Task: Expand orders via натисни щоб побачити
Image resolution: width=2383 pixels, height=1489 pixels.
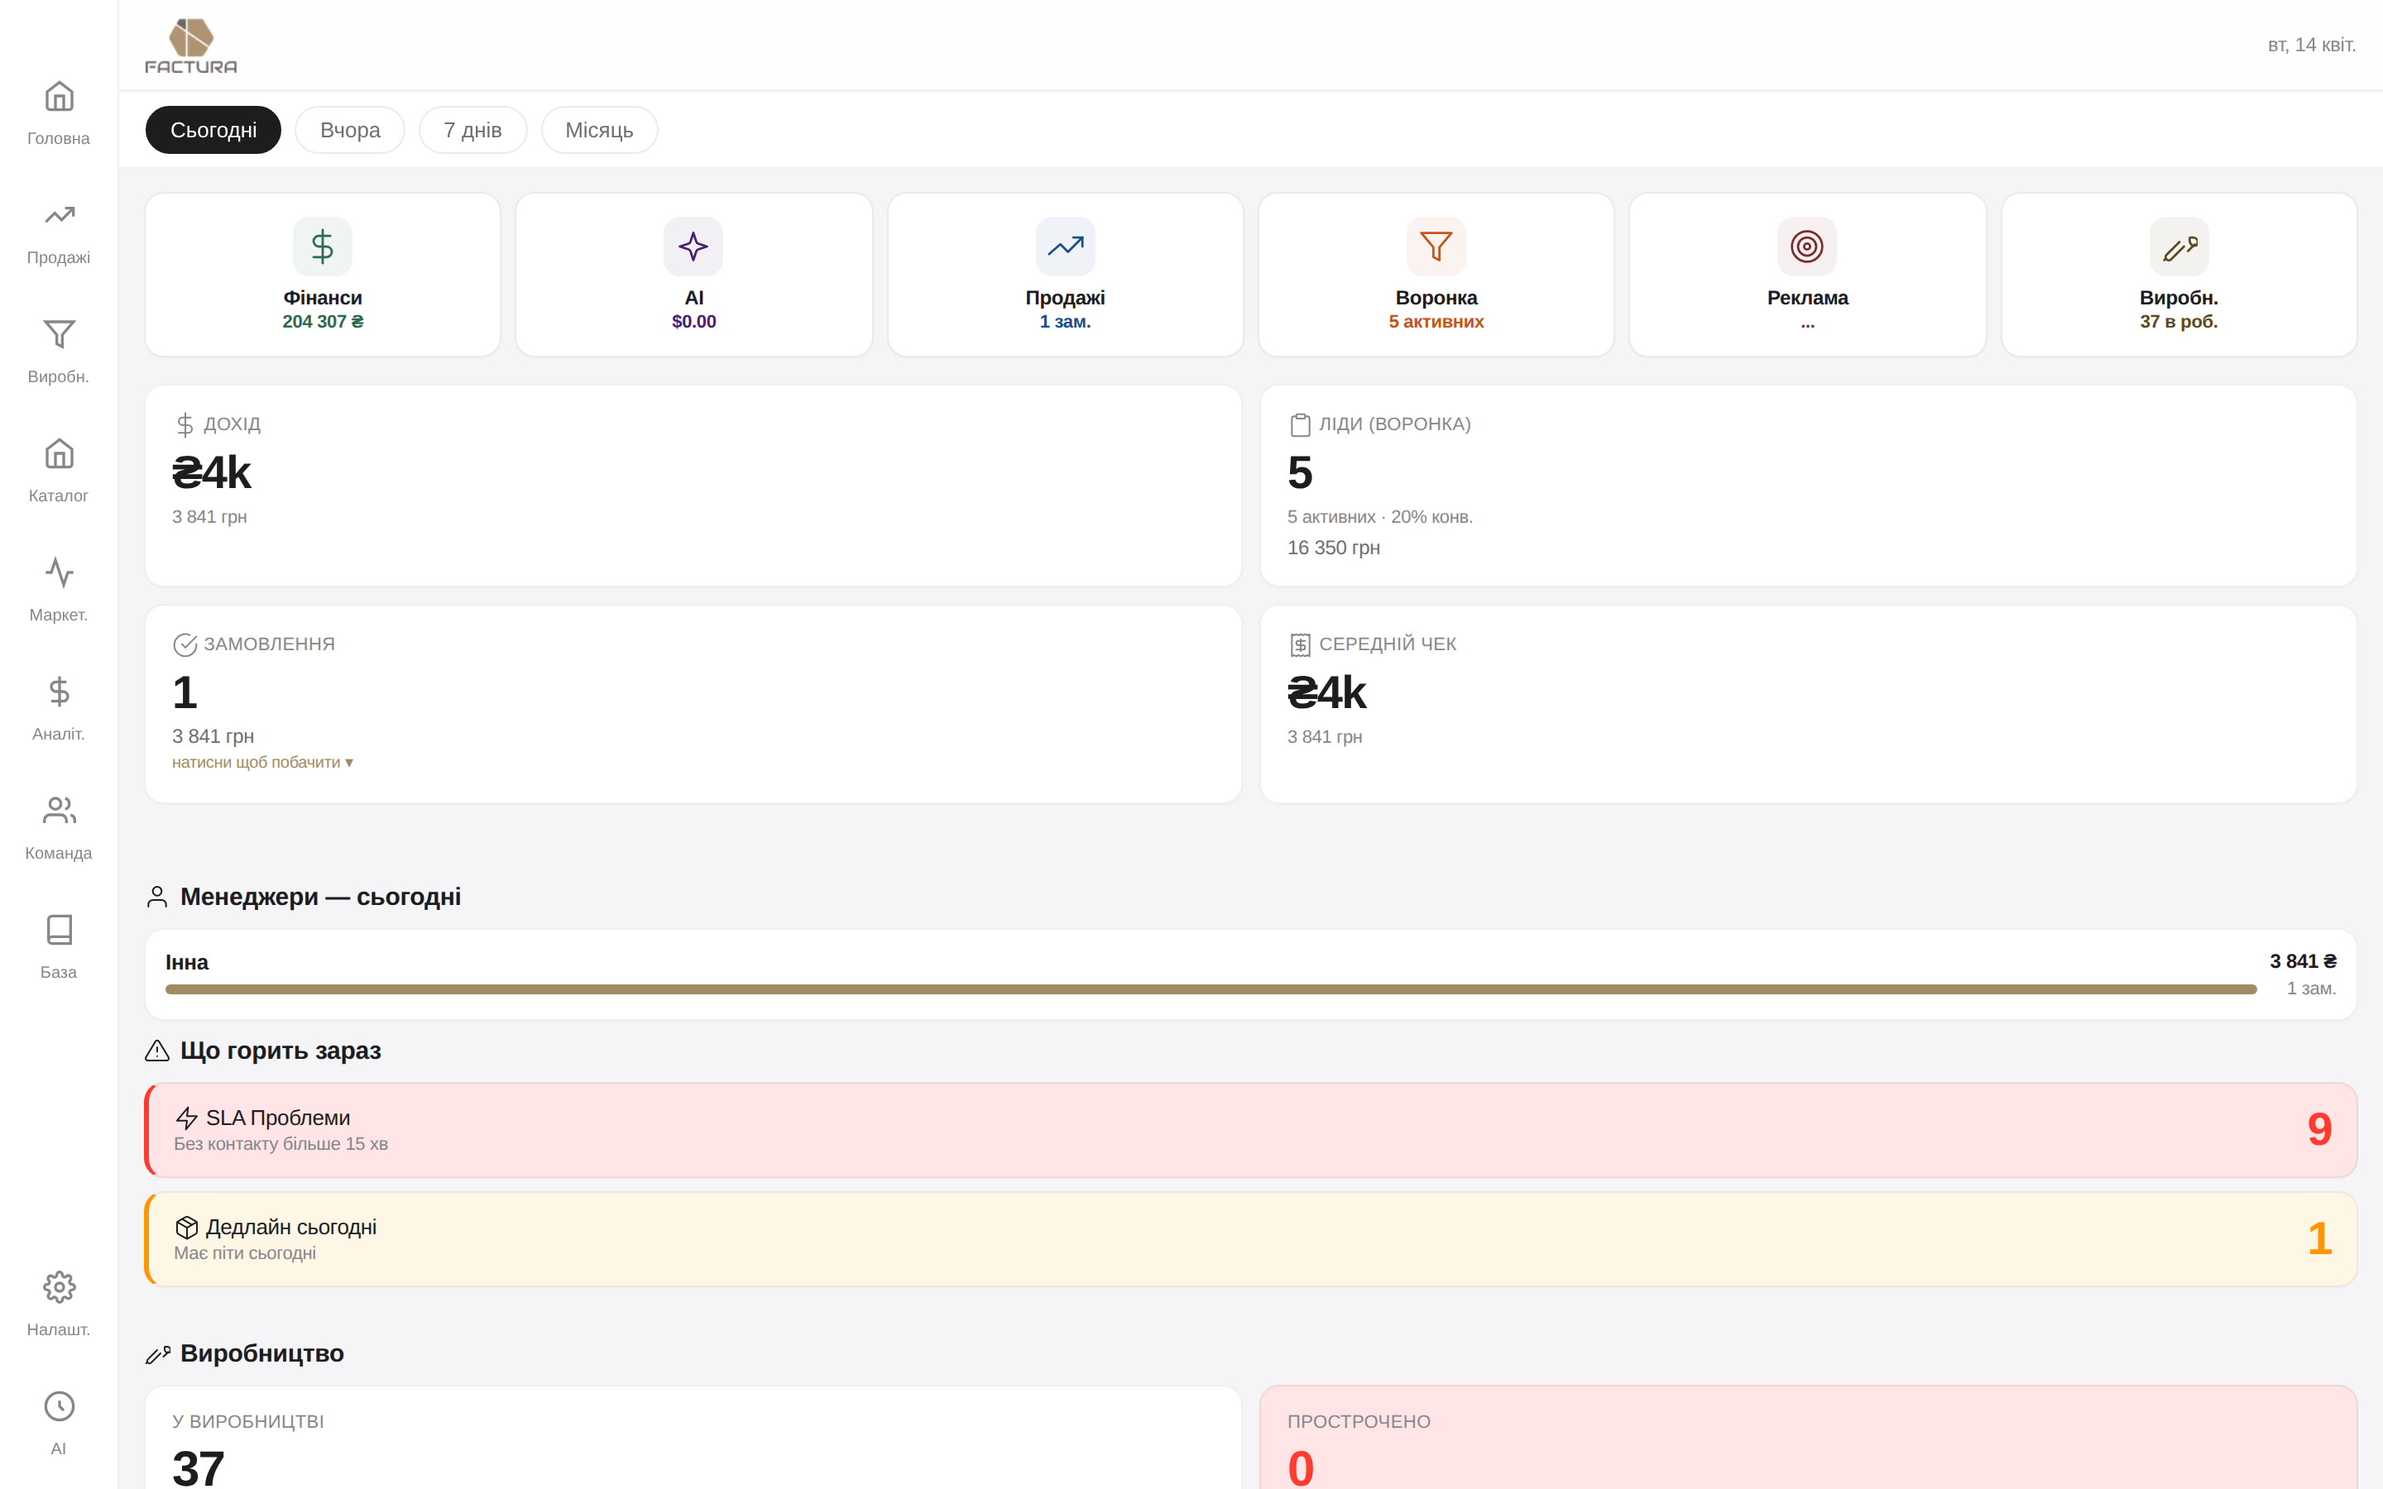Action: (x=262, y=762)
